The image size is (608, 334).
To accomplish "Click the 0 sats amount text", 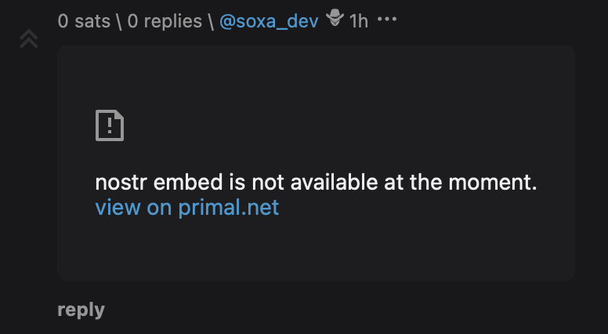I will click(x=84, y=20).
